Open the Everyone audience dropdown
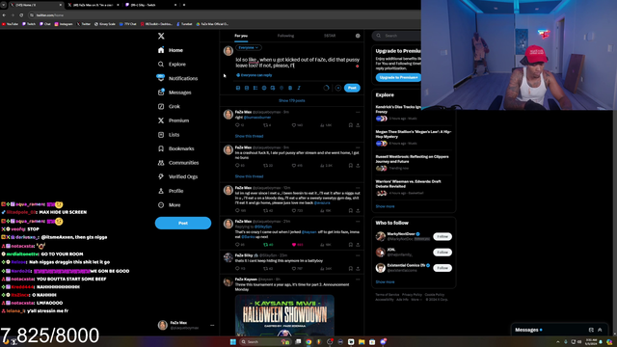The image size is (617, 347). [x=249, y=47]
